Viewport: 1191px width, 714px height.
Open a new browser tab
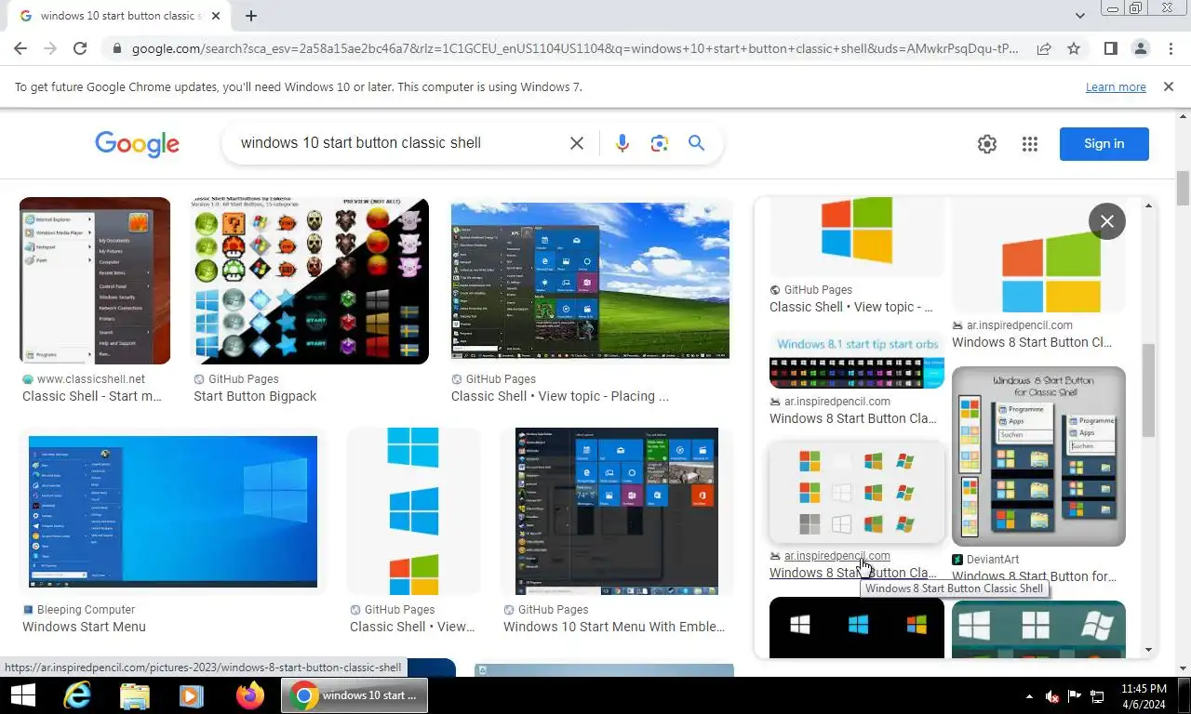coord(251,16)
